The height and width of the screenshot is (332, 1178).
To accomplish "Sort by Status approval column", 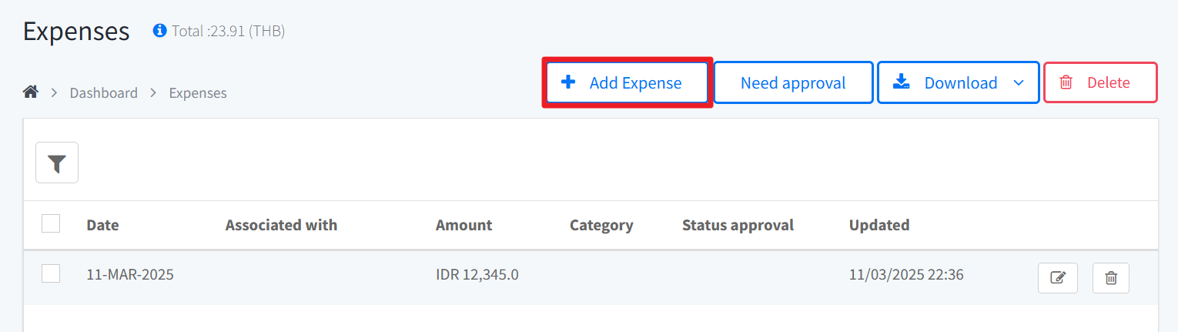I will (x=738, y=226).
